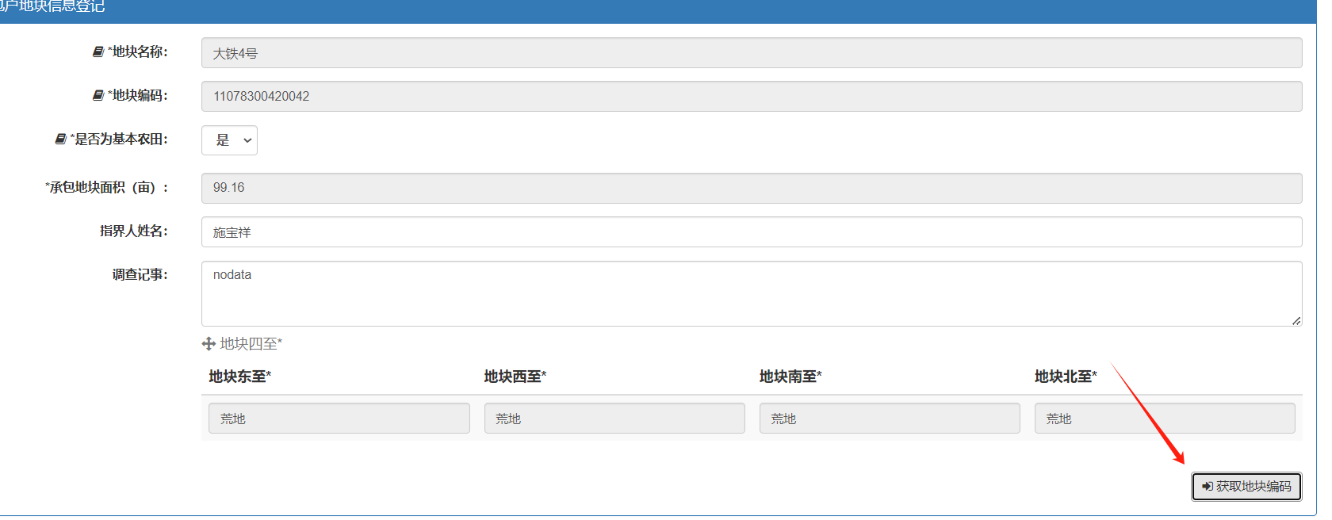Click the 承包地块面积 field showing 99.16
Viewport: 1332px width, 520px height.
coord(751,188)
